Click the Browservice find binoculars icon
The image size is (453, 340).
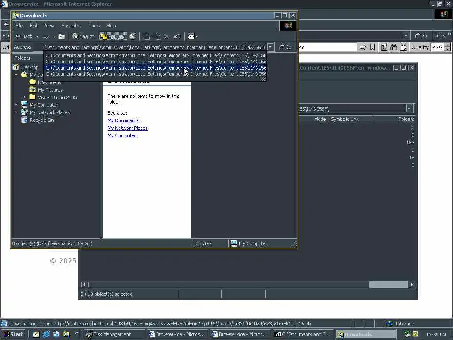click(x=393, y=47)
